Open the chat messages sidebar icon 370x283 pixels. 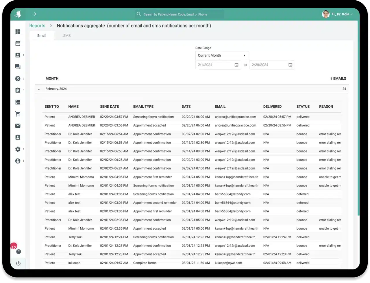tap(18, 67)
